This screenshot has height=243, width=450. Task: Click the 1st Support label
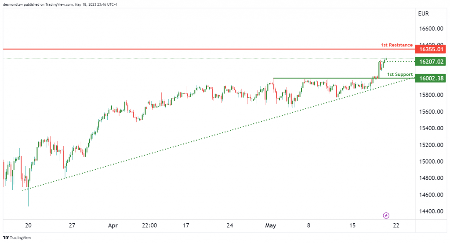point(400,75)
